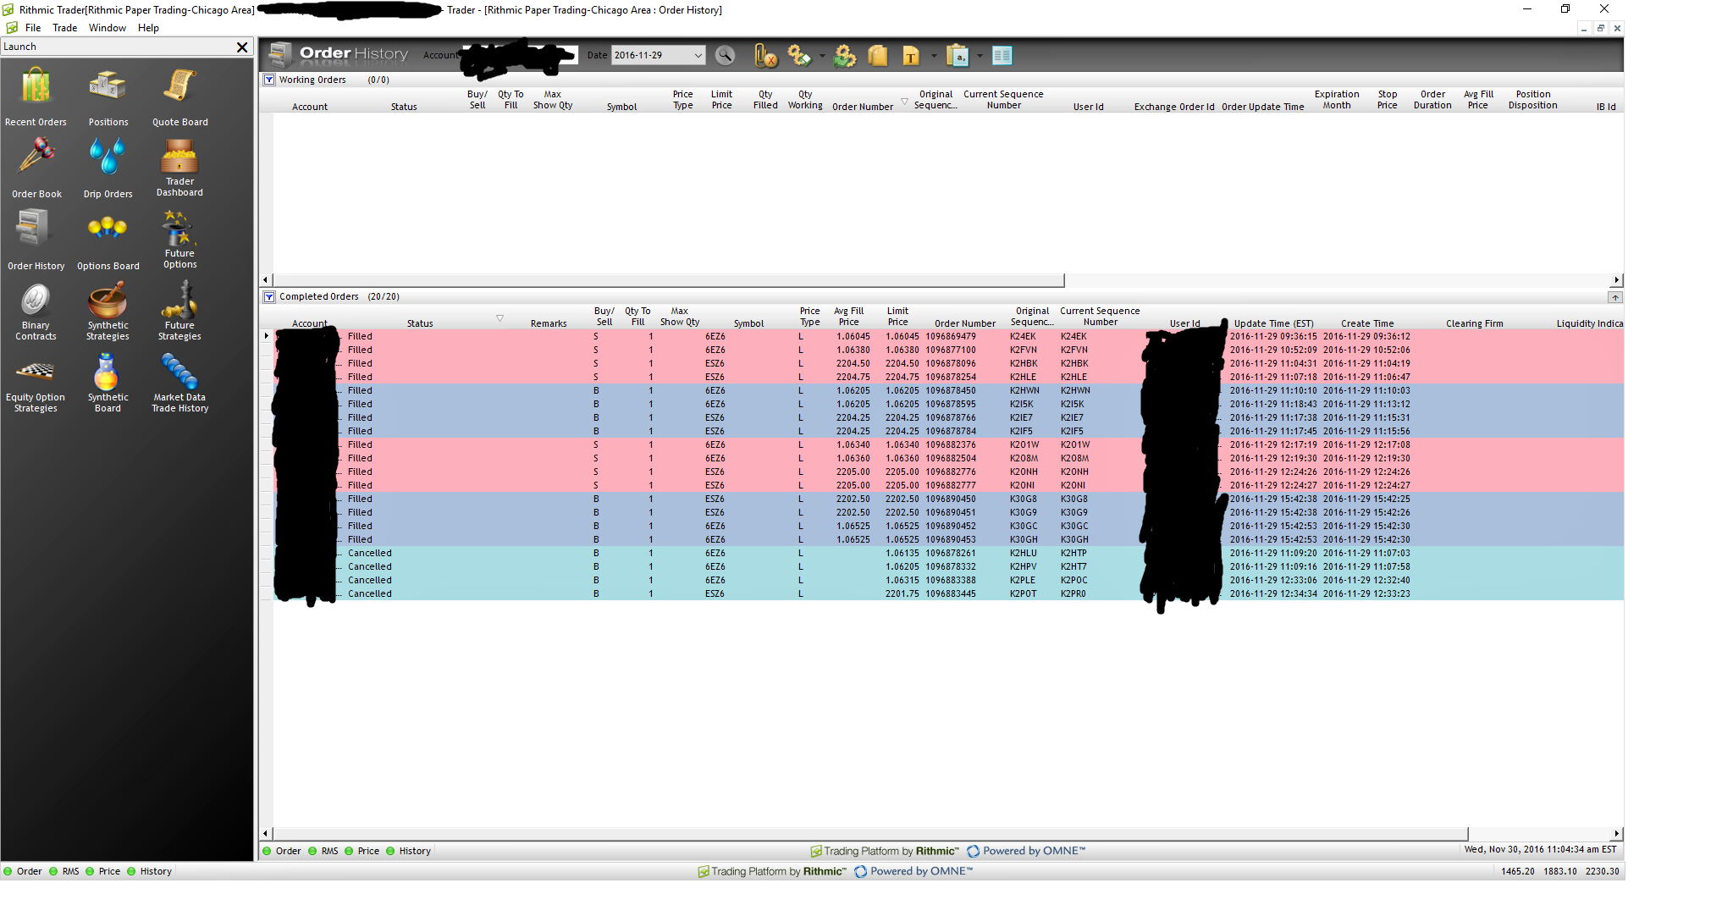Click the plain yellow folder toolbar icon
The height and width of the screenshot is (905, 1722).
pyautogui.click(x=878, y=56)
